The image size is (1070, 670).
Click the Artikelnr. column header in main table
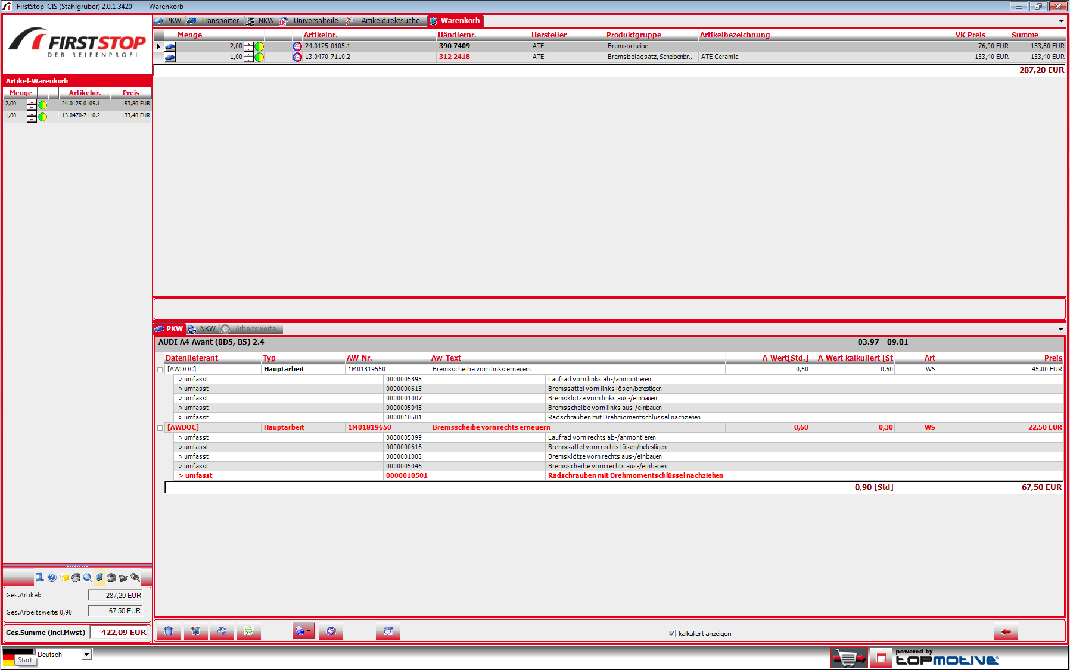(369, 35)
